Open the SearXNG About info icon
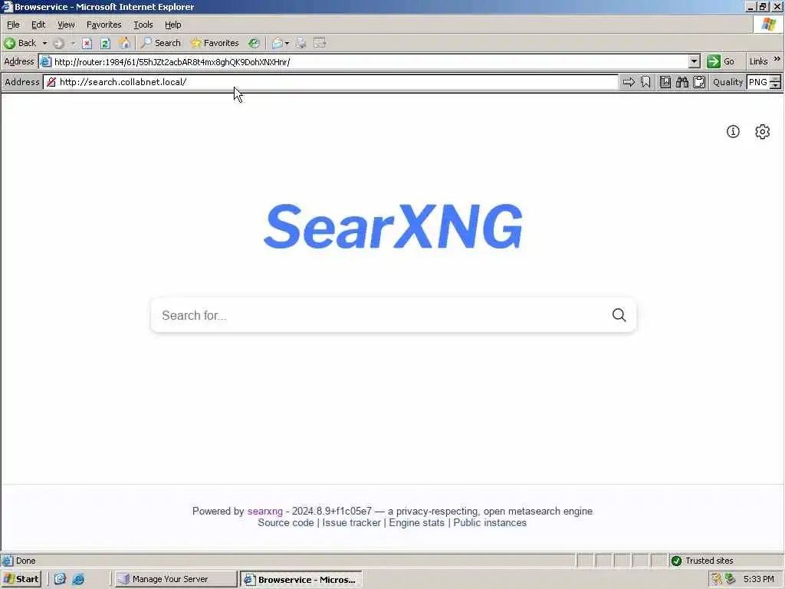Image resolution: width=785 pixels, height=589 pixels. (x=733, y=132)
